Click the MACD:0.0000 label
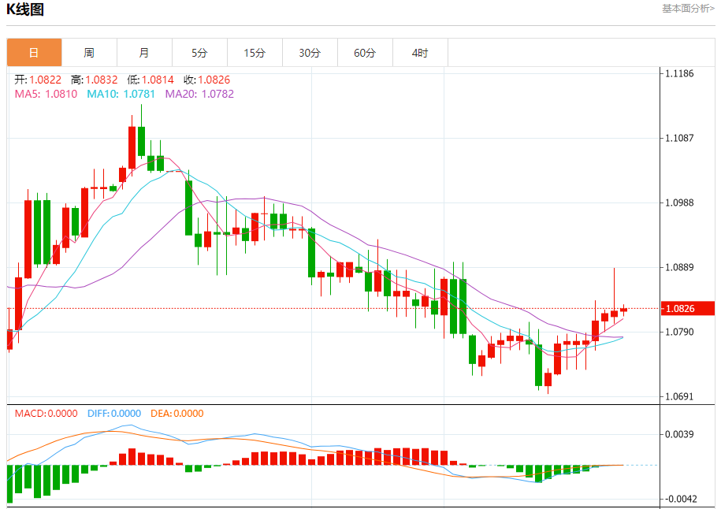The width and height of the screenshot is (721, 509). (46, 414)
